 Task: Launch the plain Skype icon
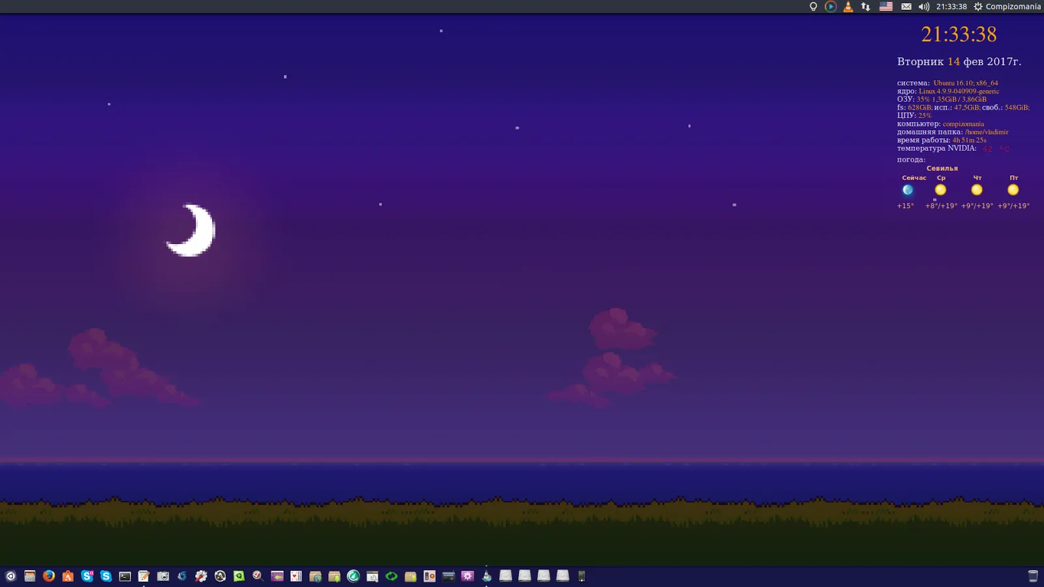tap(106, 576)
